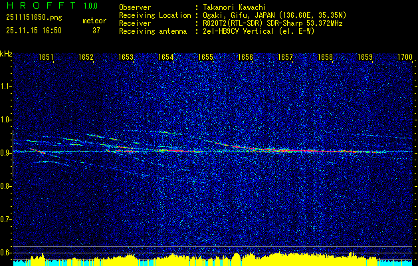Click the receiver text R820T2(RTL-SDR) SDR-Sharp 53.372MHz

pos(272,23)
